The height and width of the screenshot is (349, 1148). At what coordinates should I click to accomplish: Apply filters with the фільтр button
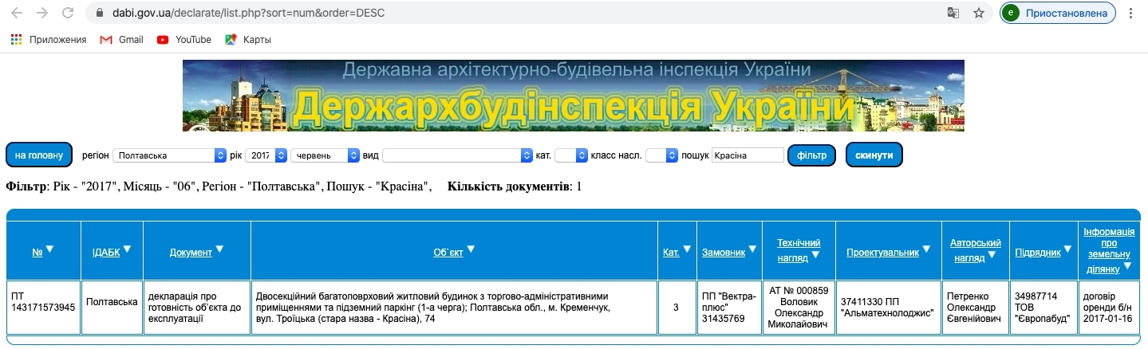(811, 155)
